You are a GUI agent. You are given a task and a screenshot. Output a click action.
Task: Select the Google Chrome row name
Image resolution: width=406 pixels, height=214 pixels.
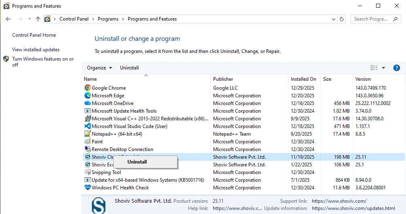point(109,88)
